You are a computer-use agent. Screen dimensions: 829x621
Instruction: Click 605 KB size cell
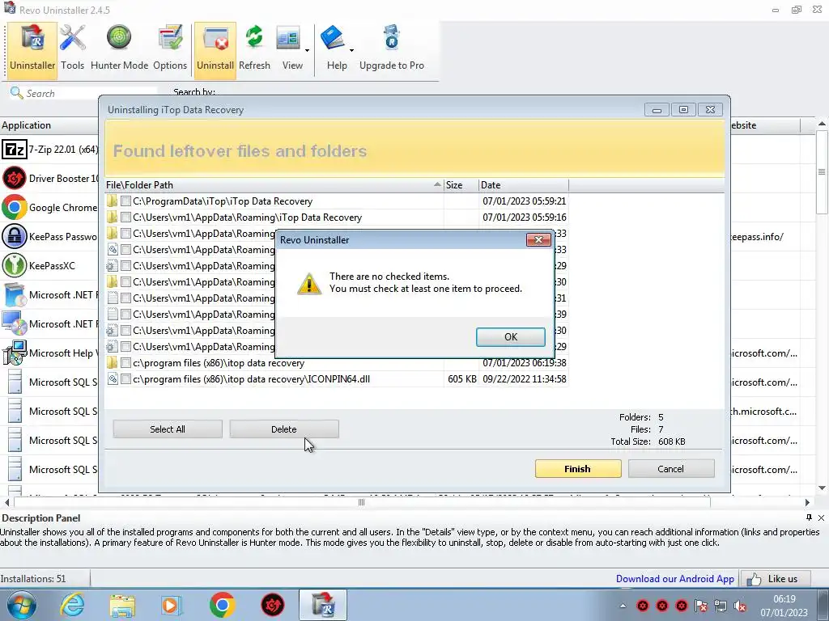click(461, 379)
